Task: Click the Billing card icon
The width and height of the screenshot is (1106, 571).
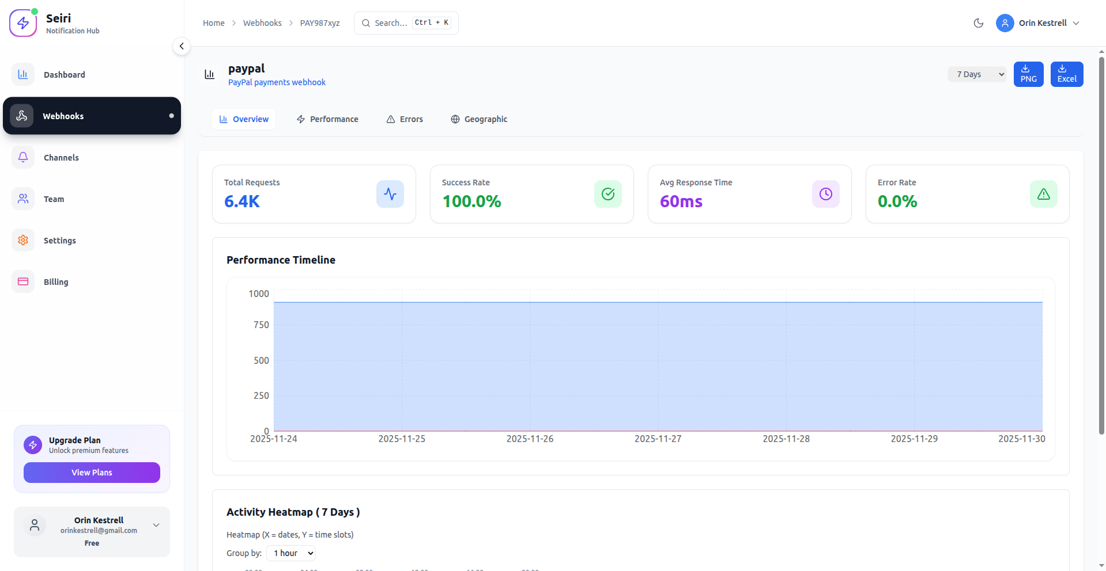Action: [x=22, y=281]
